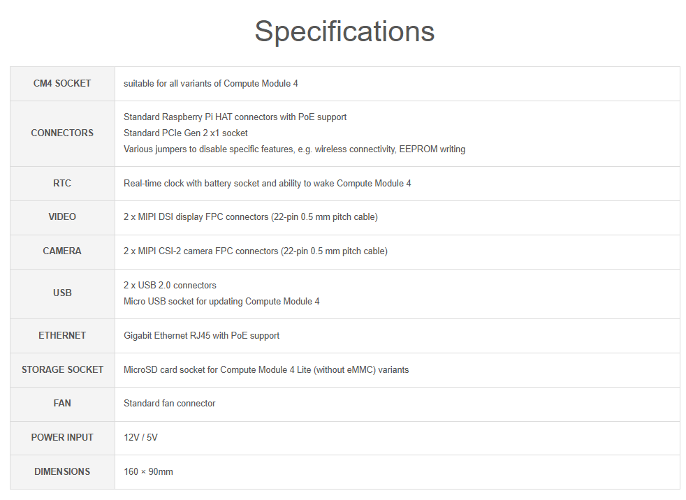Select the FAN row label
Image resolution: width=686 pixels, height=500 pixels.
(62, 404)
